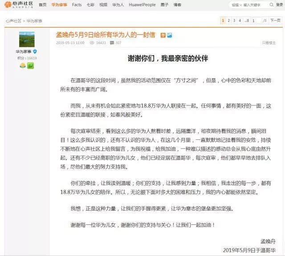This screenshot has width=285, height=256.
Task: Click the blue verified shield badge
Action: [x=35, y=51]
